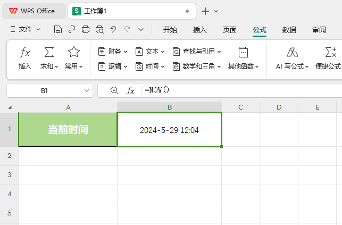Switch to the 审阅 ribbon tab

319,30
